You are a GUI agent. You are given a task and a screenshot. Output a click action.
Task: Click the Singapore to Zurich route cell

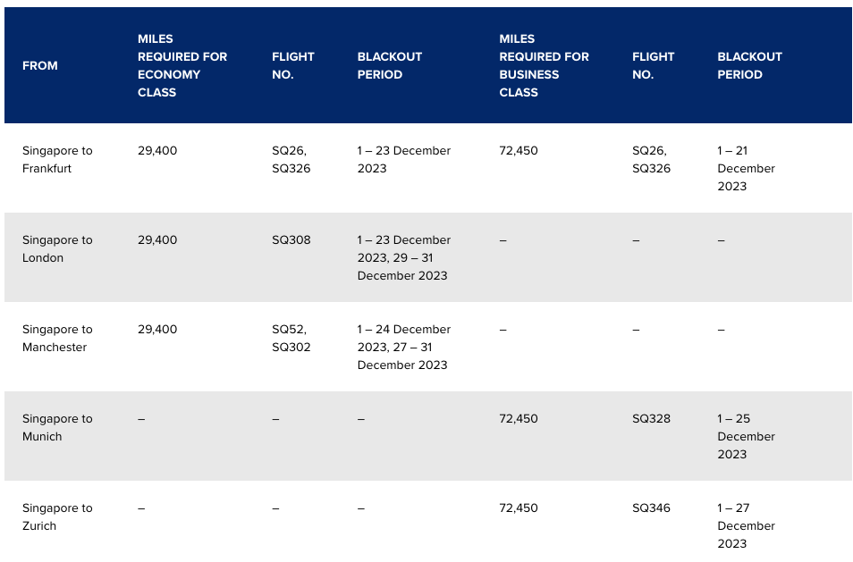(x=57, y=517)
